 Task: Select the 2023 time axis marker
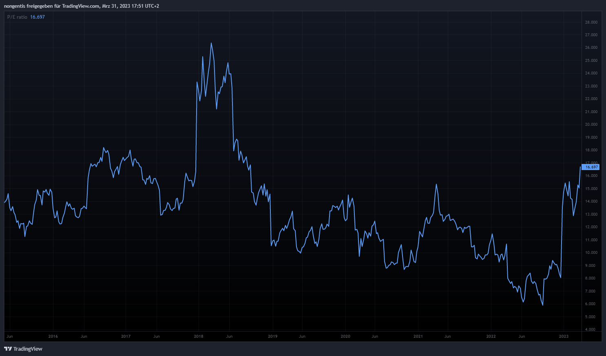point(564,336)
